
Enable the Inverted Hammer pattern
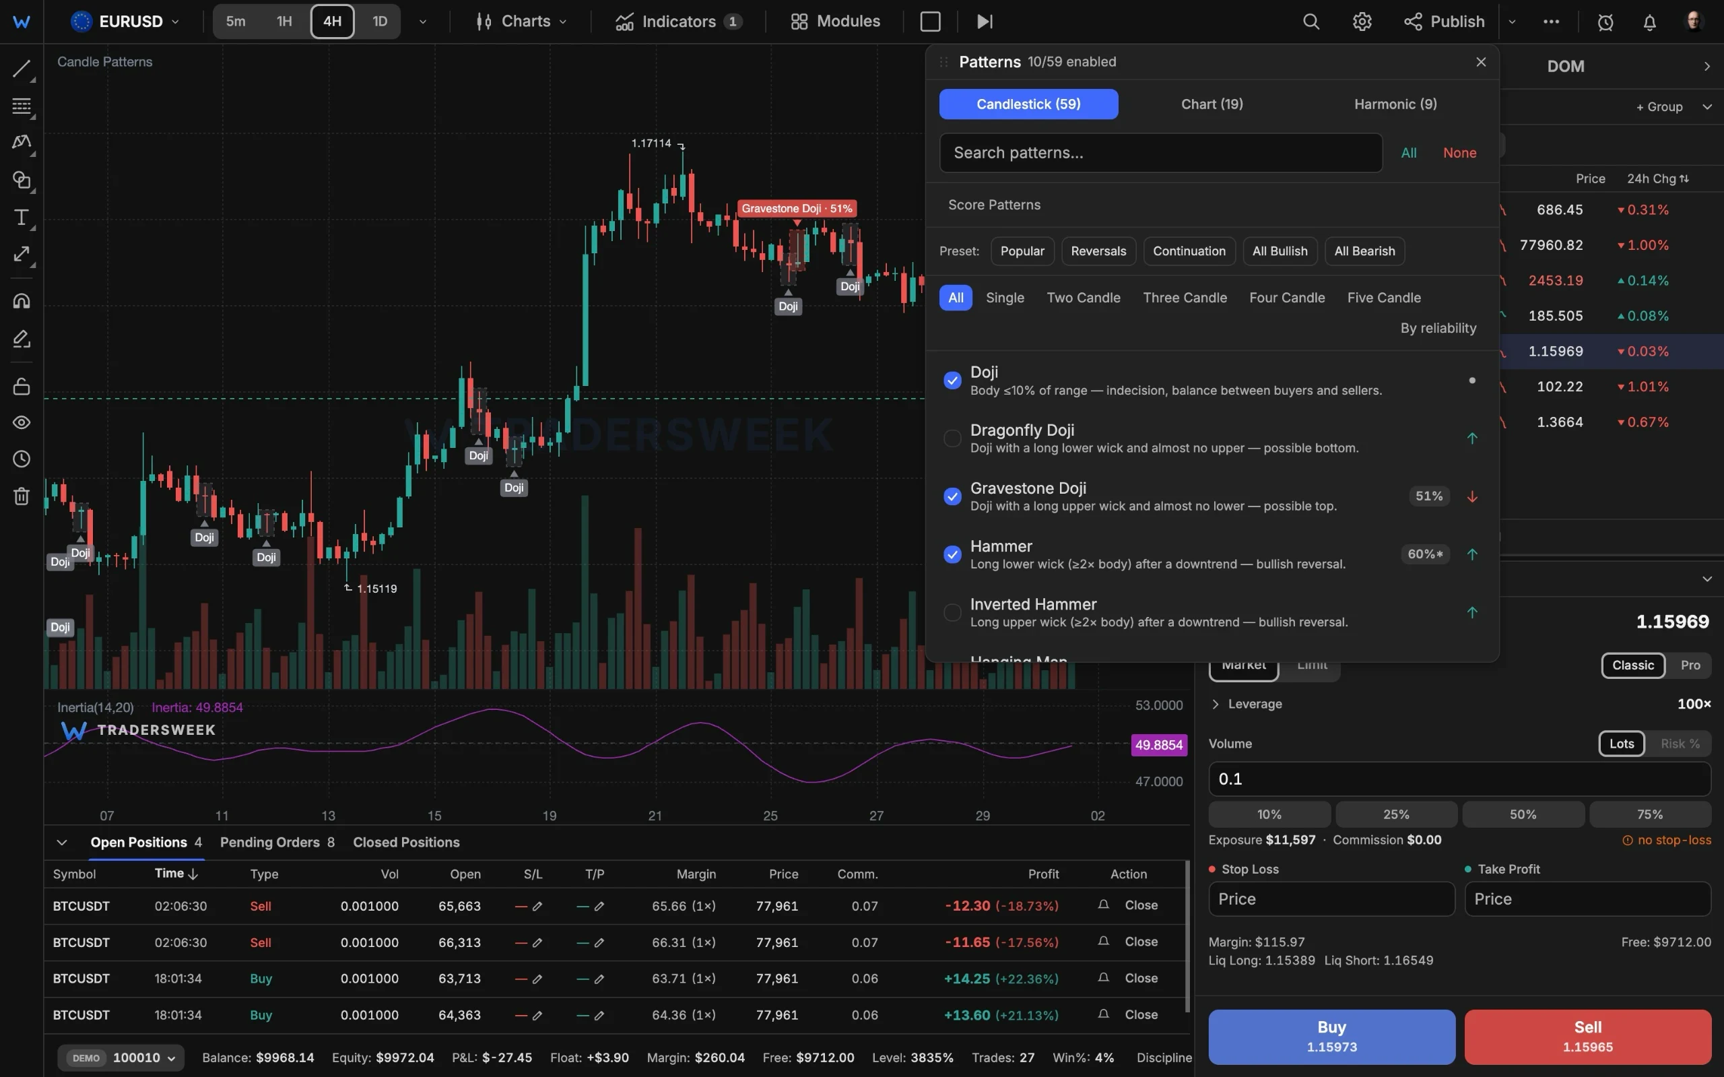[952, 612]
